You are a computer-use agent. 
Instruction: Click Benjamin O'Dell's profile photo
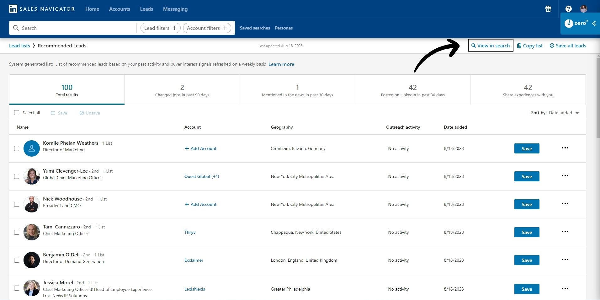pos(32,260)
